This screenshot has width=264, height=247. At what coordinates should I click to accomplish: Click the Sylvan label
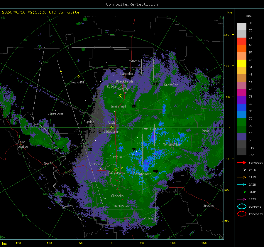tap(112, 87)
